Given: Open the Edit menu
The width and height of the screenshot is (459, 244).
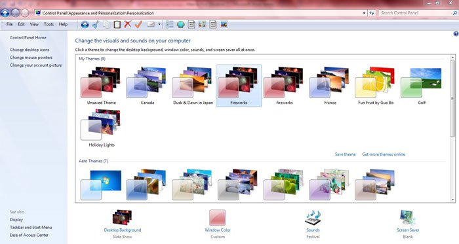Looking at the screenshot, I should 21,24.
